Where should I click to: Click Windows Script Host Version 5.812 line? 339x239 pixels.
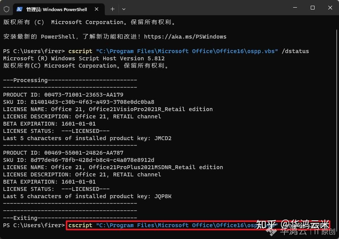click(x=84, y=58)
